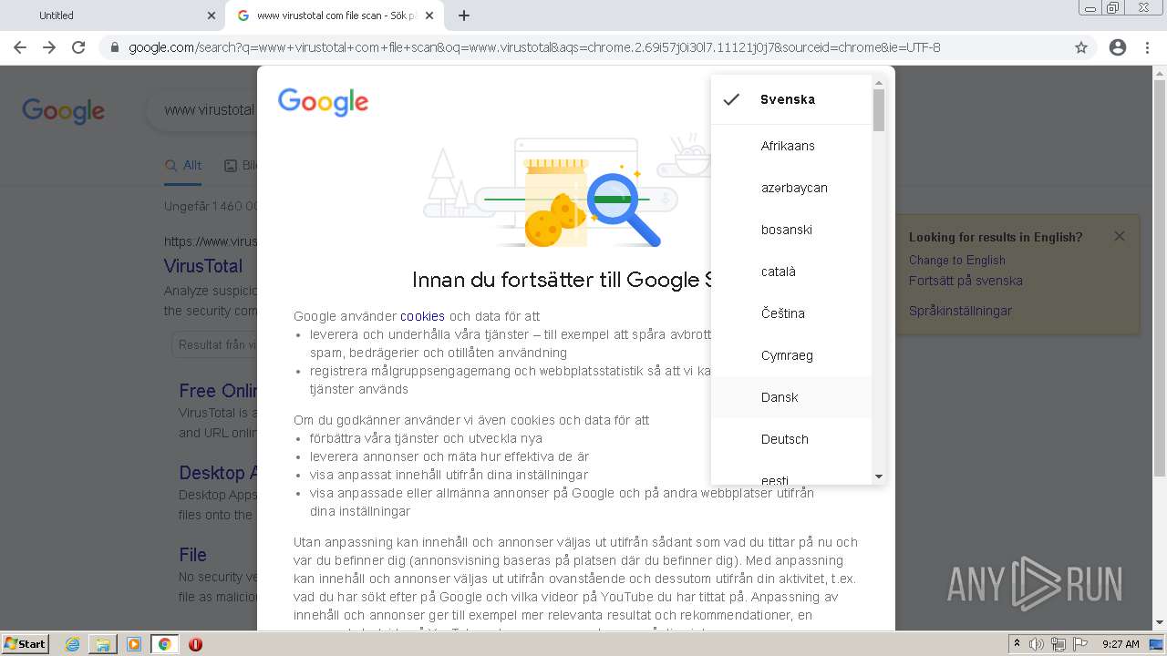The height and width of the screenshot is (656, 1167).
Task: Click Fortsätt på svenska link
Action: (x=966, y=281)
